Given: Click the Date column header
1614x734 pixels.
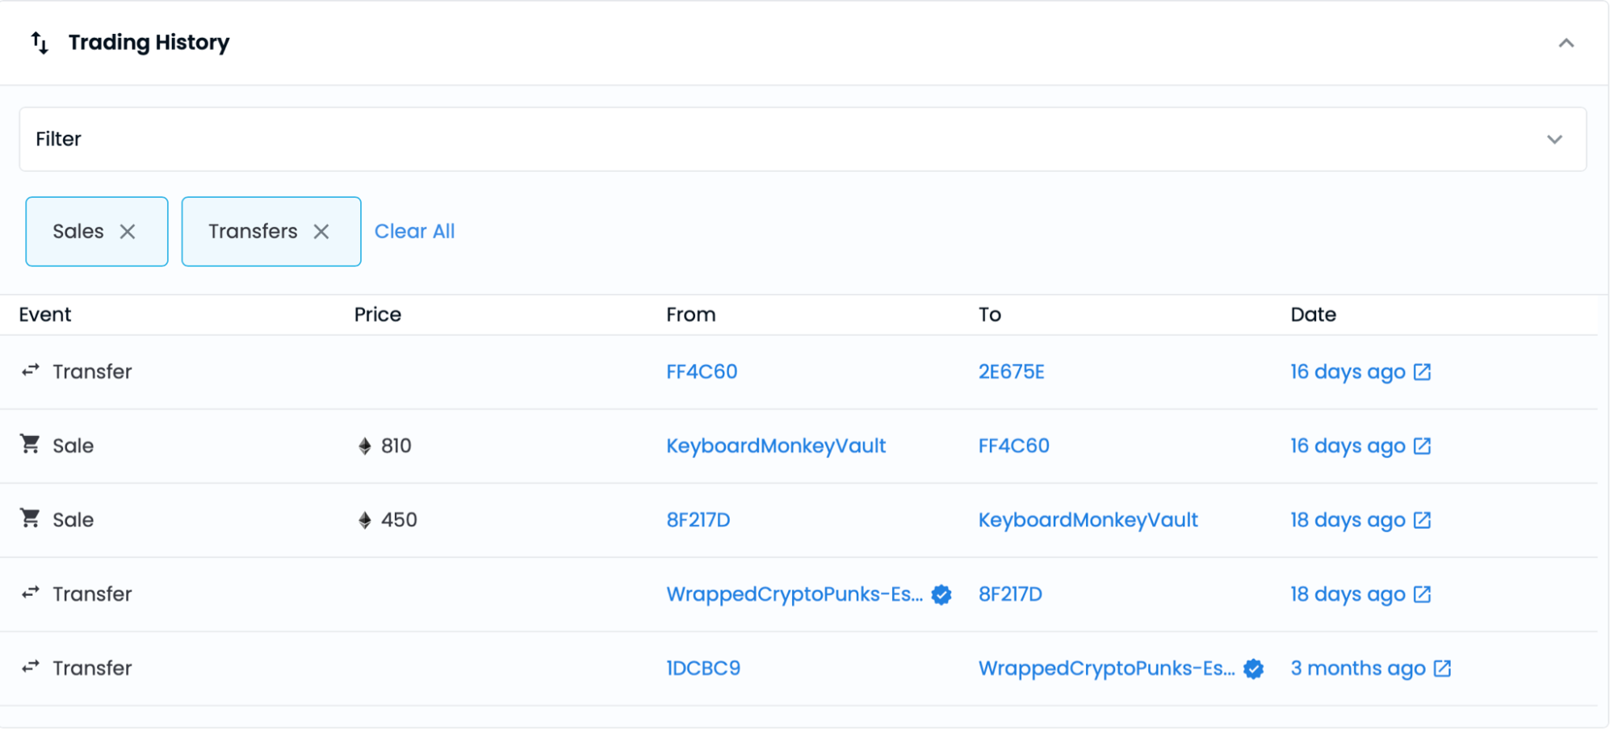Looking at the screenshot, I should tap(1313, 315).
